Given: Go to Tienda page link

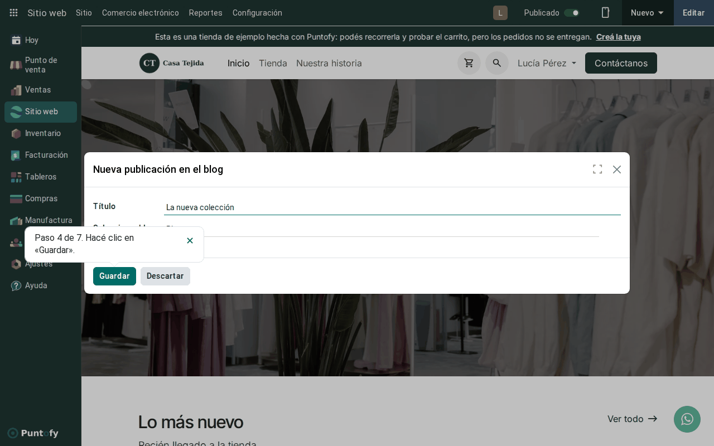Looking at the screenshot, I should [x=273, y=63].
